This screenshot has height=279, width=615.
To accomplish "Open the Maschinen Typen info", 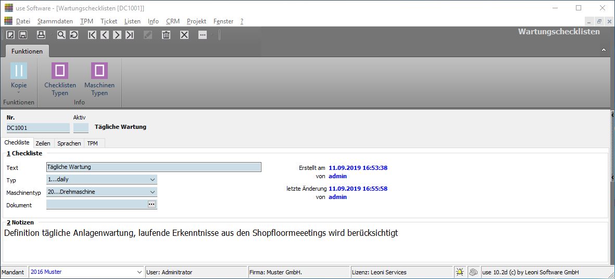I will pos(99,71).
